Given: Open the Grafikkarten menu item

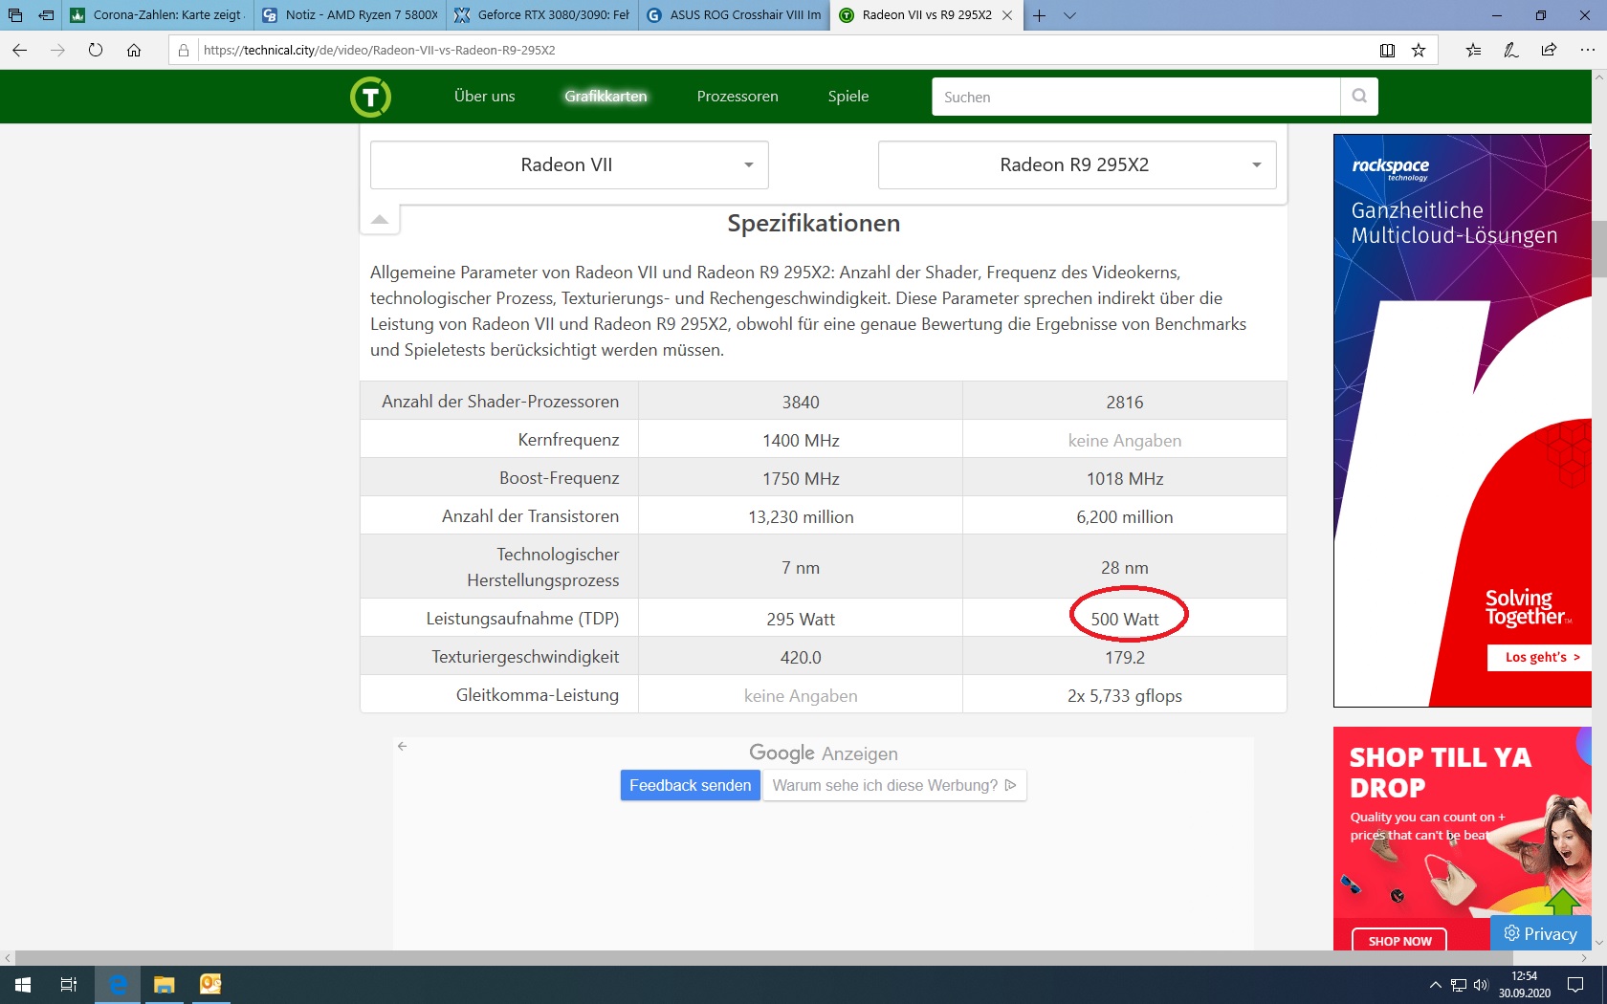Looking at the screenshot, I should coord(605,97).
